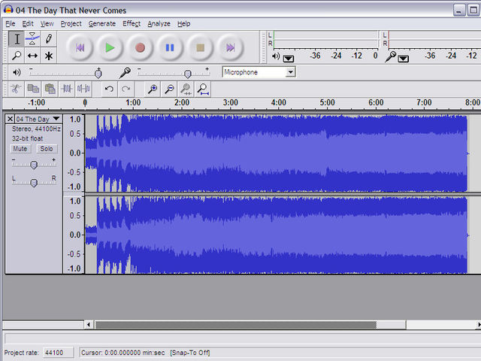Click the red Record button
Screen dimensions: 481x361
click(x=140, y=47)
